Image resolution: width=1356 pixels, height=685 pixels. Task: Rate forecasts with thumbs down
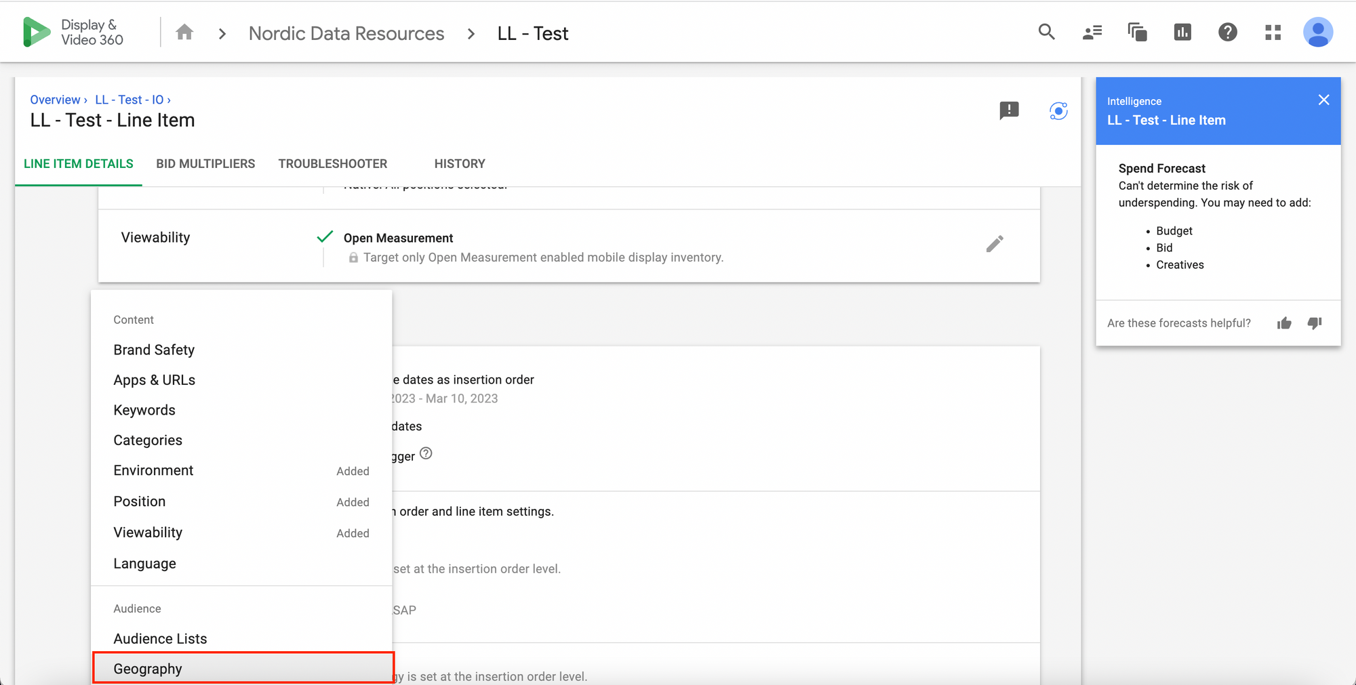click(1315, 323)
